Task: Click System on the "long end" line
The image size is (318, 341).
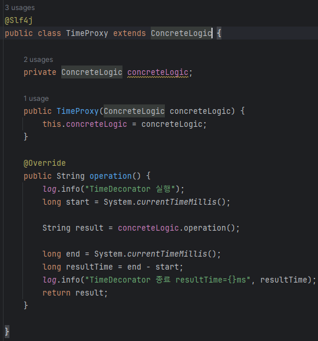Action: pos(108,254)
